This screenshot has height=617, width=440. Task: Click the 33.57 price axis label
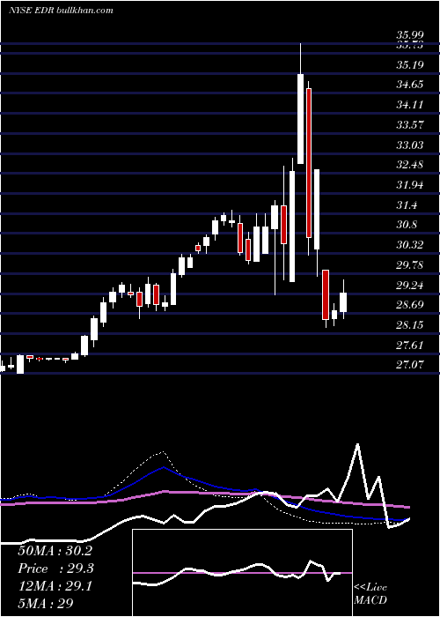click(410, 125)
